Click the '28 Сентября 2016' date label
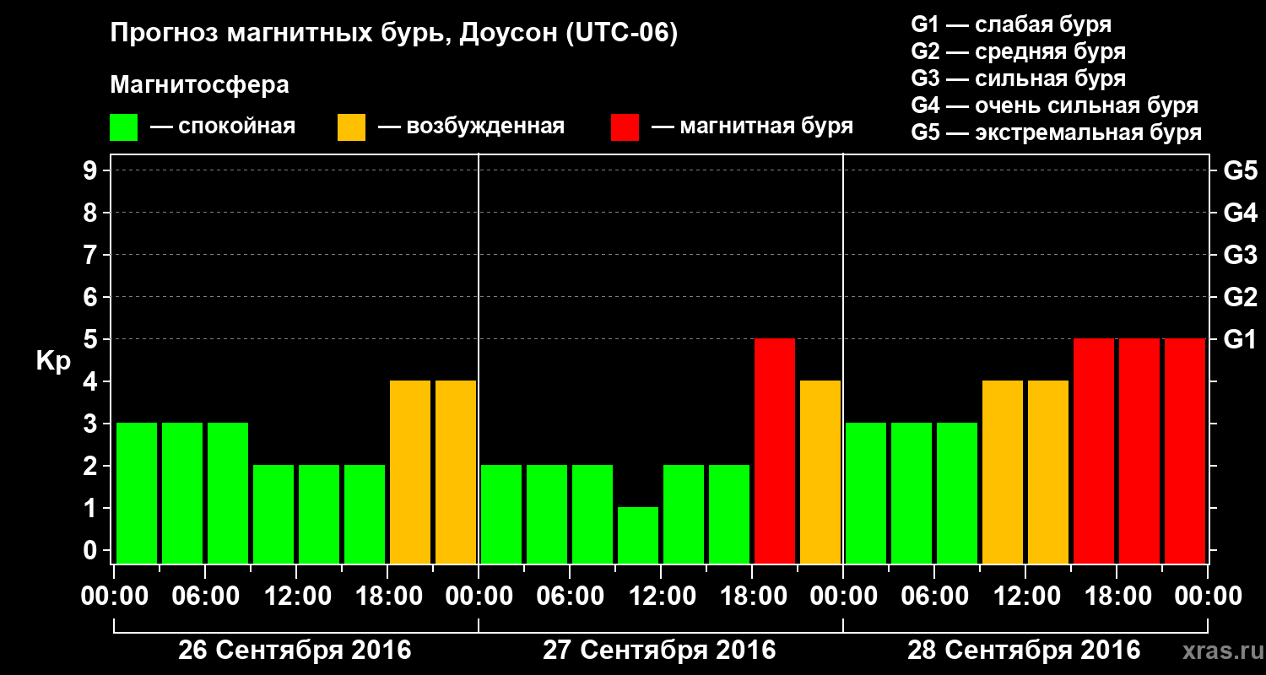This screenshot has height=675, width=1266. (1024, 651)
